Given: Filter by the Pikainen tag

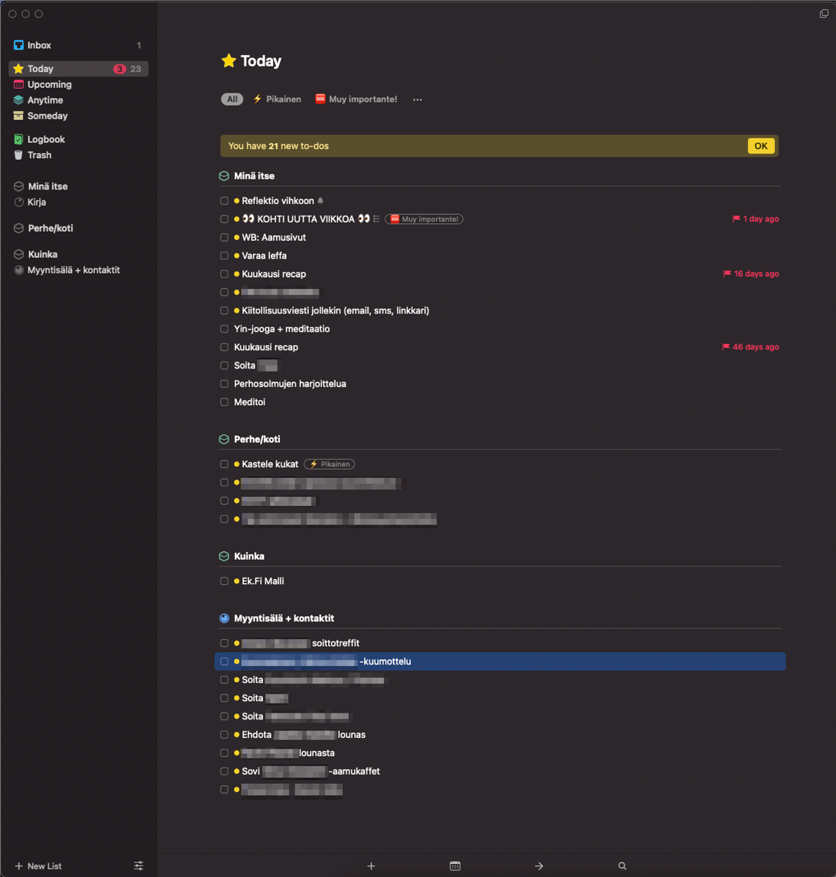Looking at the screenshot, I should [277, 99].
